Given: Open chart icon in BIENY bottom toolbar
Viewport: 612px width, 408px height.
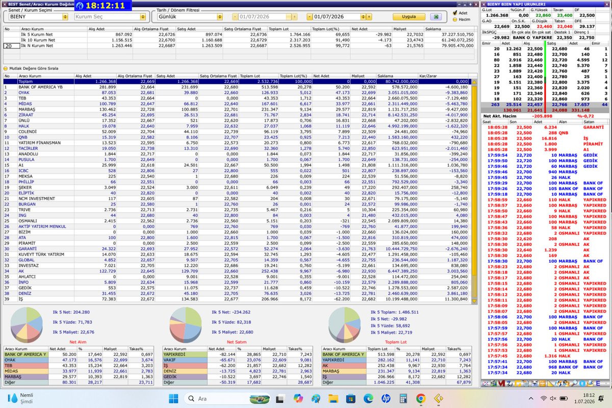Looking at the screenshot, I should 485,383.
